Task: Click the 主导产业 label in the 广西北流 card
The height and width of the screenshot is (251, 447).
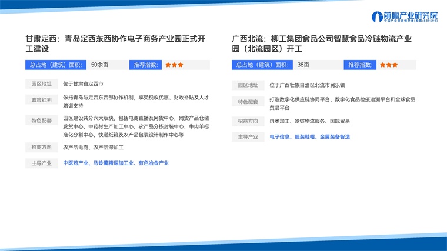Action: pos(248,137)
